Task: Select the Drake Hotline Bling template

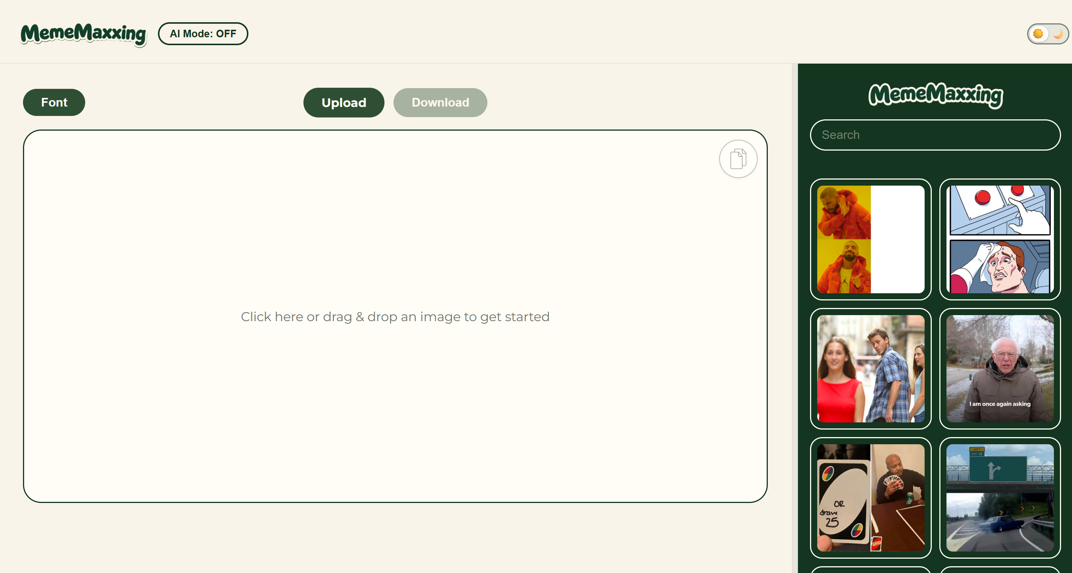Action: click(871, 239)
